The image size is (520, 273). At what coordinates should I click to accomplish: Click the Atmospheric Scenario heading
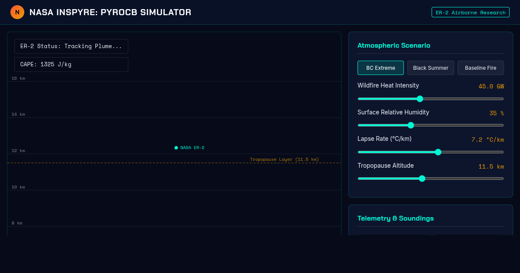(394, 45)
